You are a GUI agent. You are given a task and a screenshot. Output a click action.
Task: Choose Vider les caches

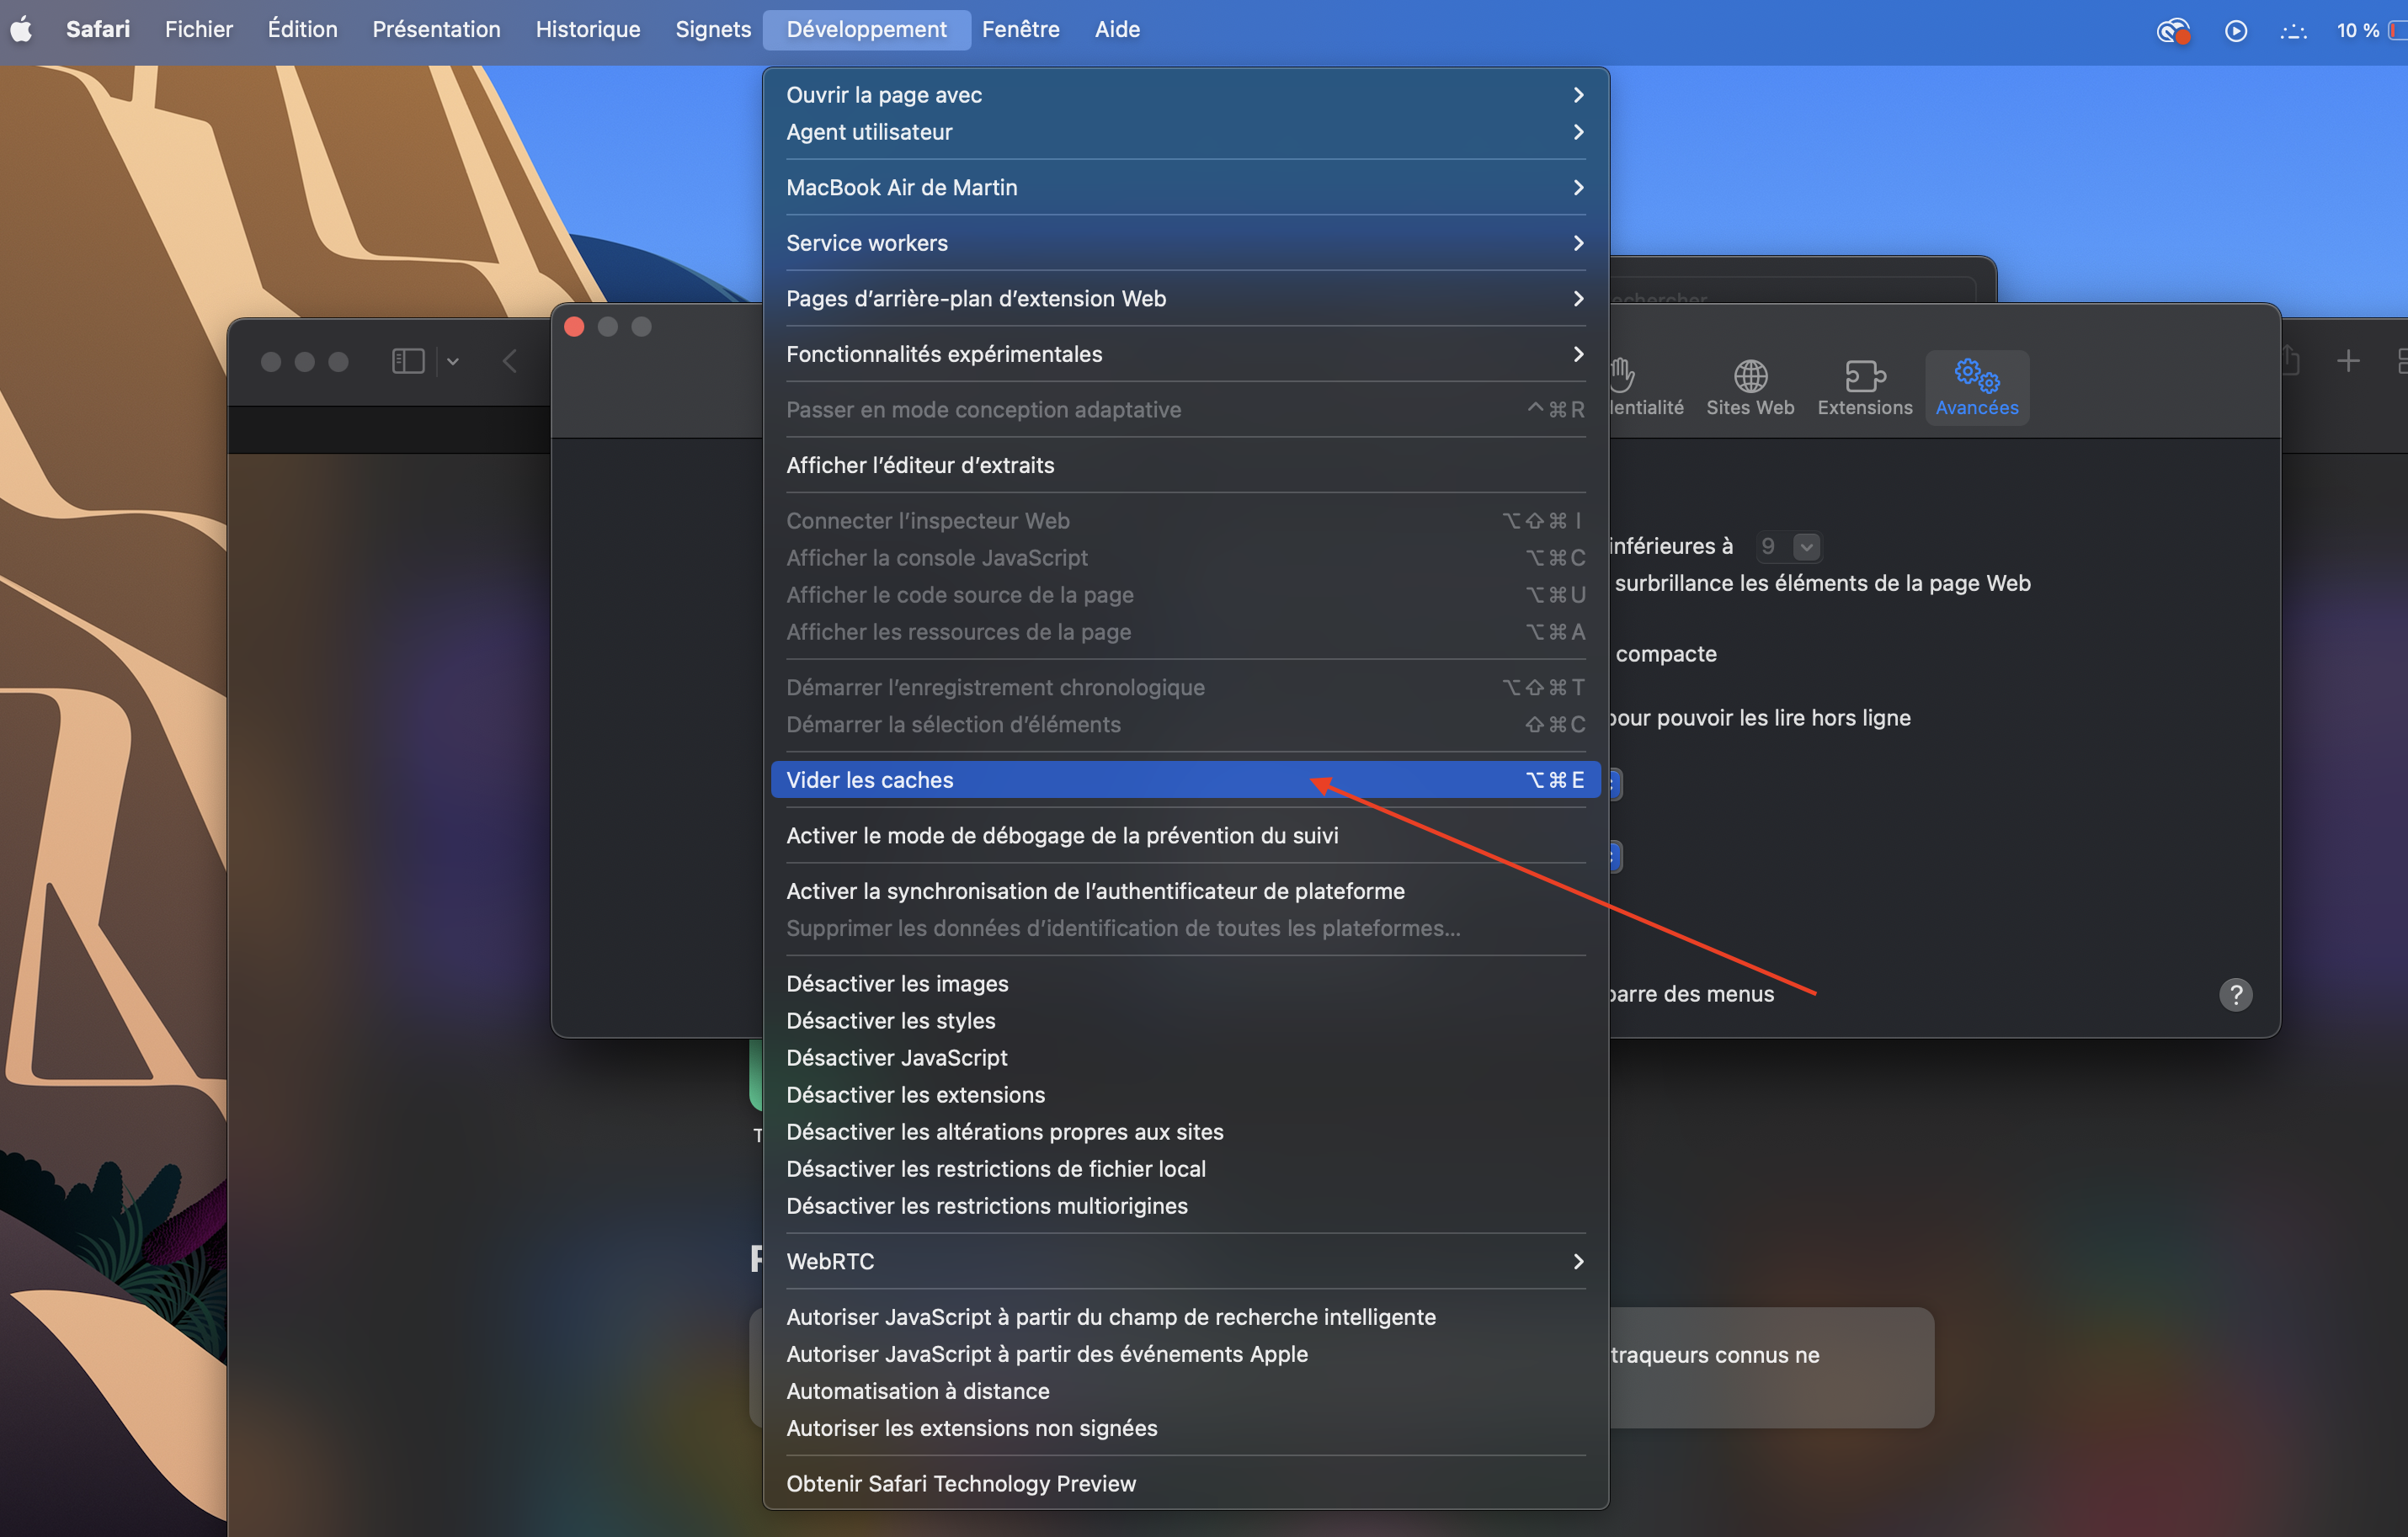click(x=1186, y=780)
